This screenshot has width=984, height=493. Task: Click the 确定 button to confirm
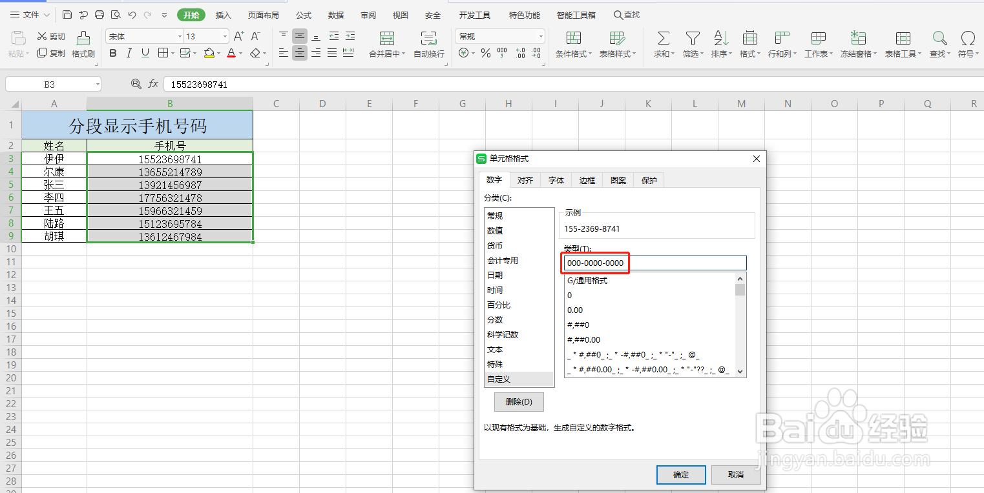[680, 474]
